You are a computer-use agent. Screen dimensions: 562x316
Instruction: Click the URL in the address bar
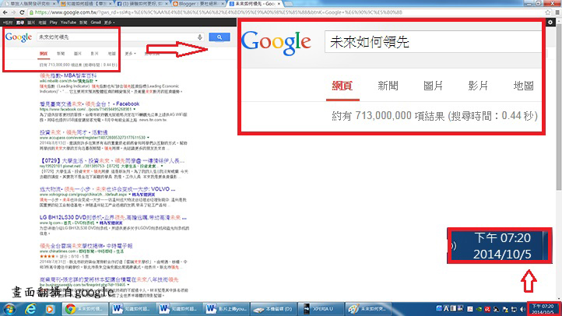pos(219,12)
